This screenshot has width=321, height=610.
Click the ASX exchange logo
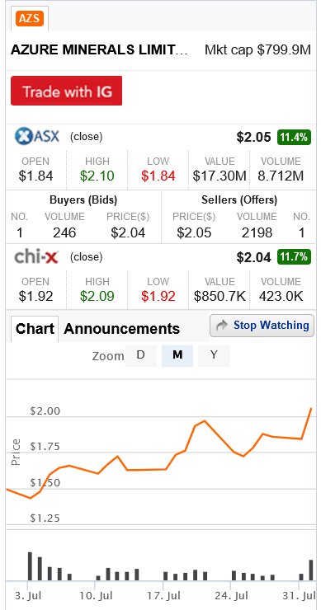point(37,137)
